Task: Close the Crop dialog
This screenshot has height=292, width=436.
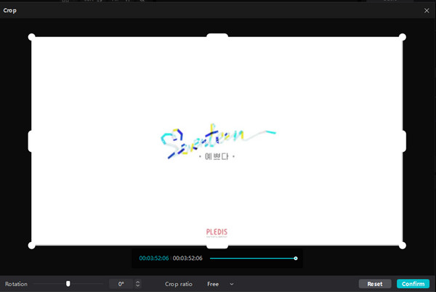Action: coord(427,11)
